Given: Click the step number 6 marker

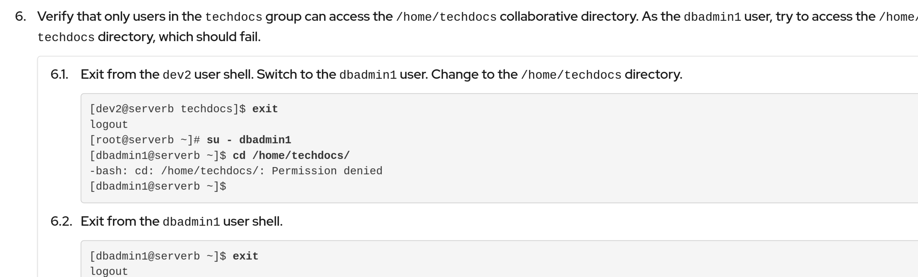Looking at the screenshot, I should click(x=21, y=17).
